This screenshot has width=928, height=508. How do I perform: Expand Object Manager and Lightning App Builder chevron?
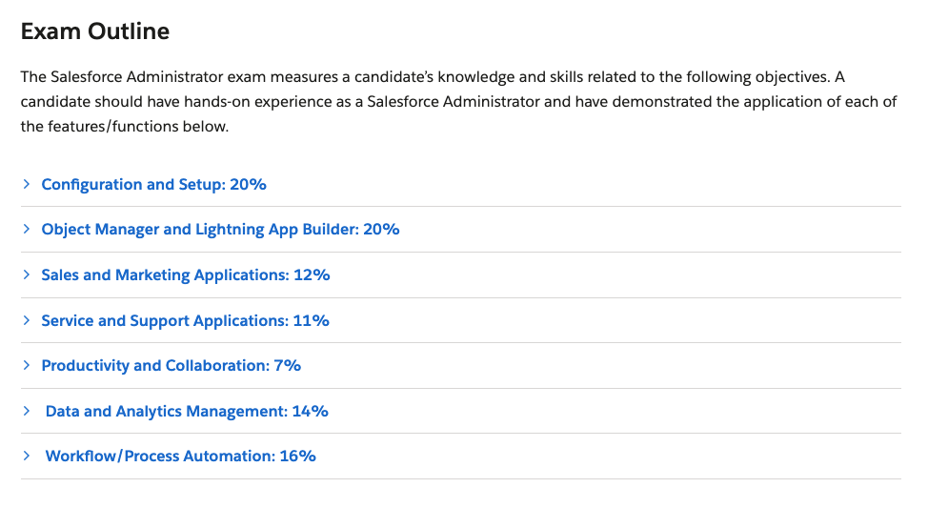pyautogui.click(x=27, y=230)
